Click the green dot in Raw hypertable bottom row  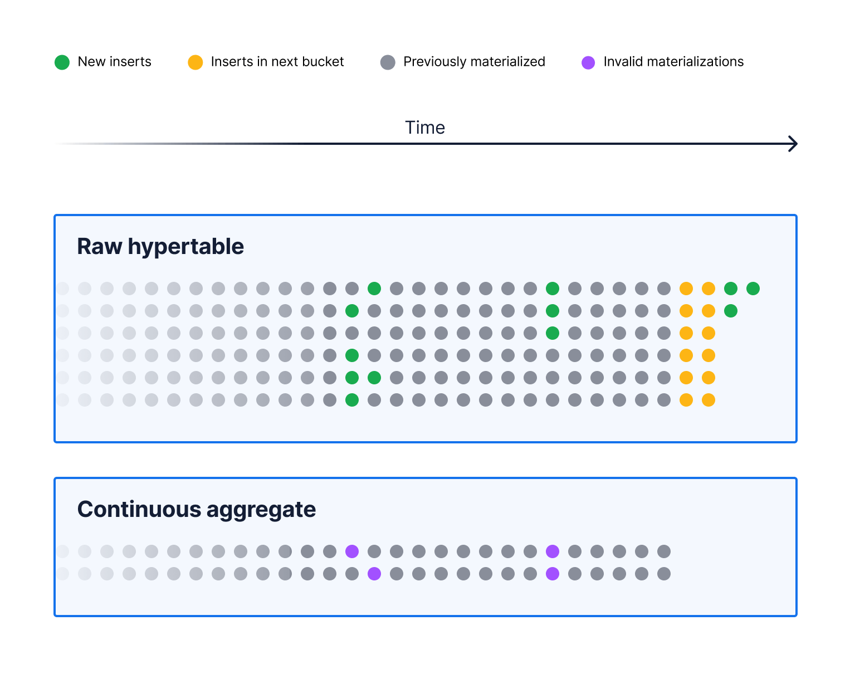coord(352,400)
